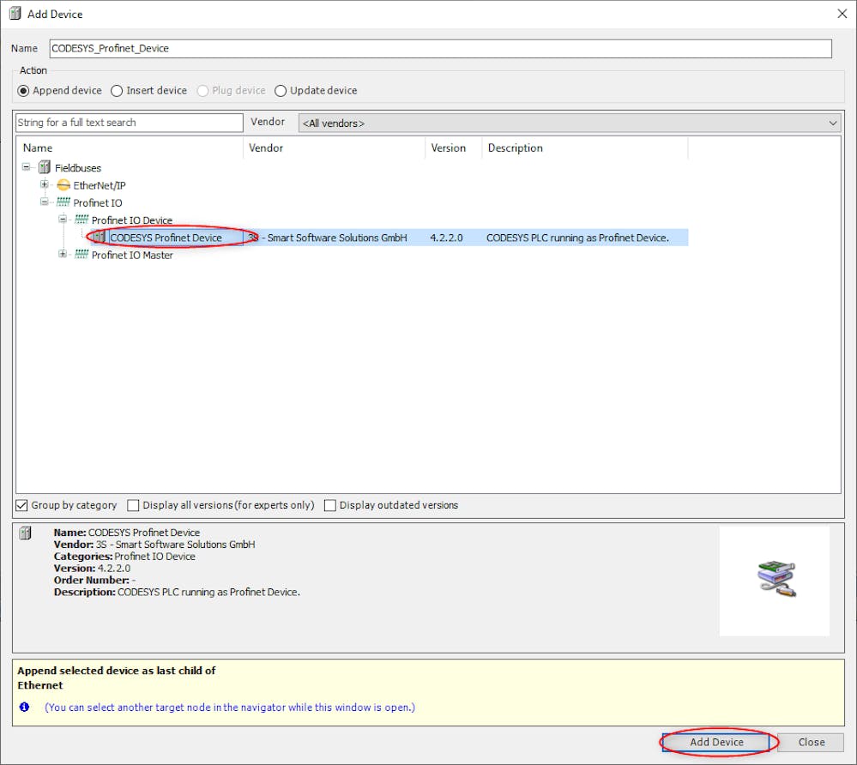Click the Add Device button
Image resolution: width=857 pixels, height=765 pixels.
pyautogui.click(x=716, y=742)
